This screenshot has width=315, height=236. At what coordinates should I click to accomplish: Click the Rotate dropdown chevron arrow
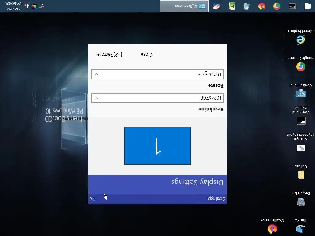coord(96,74)
